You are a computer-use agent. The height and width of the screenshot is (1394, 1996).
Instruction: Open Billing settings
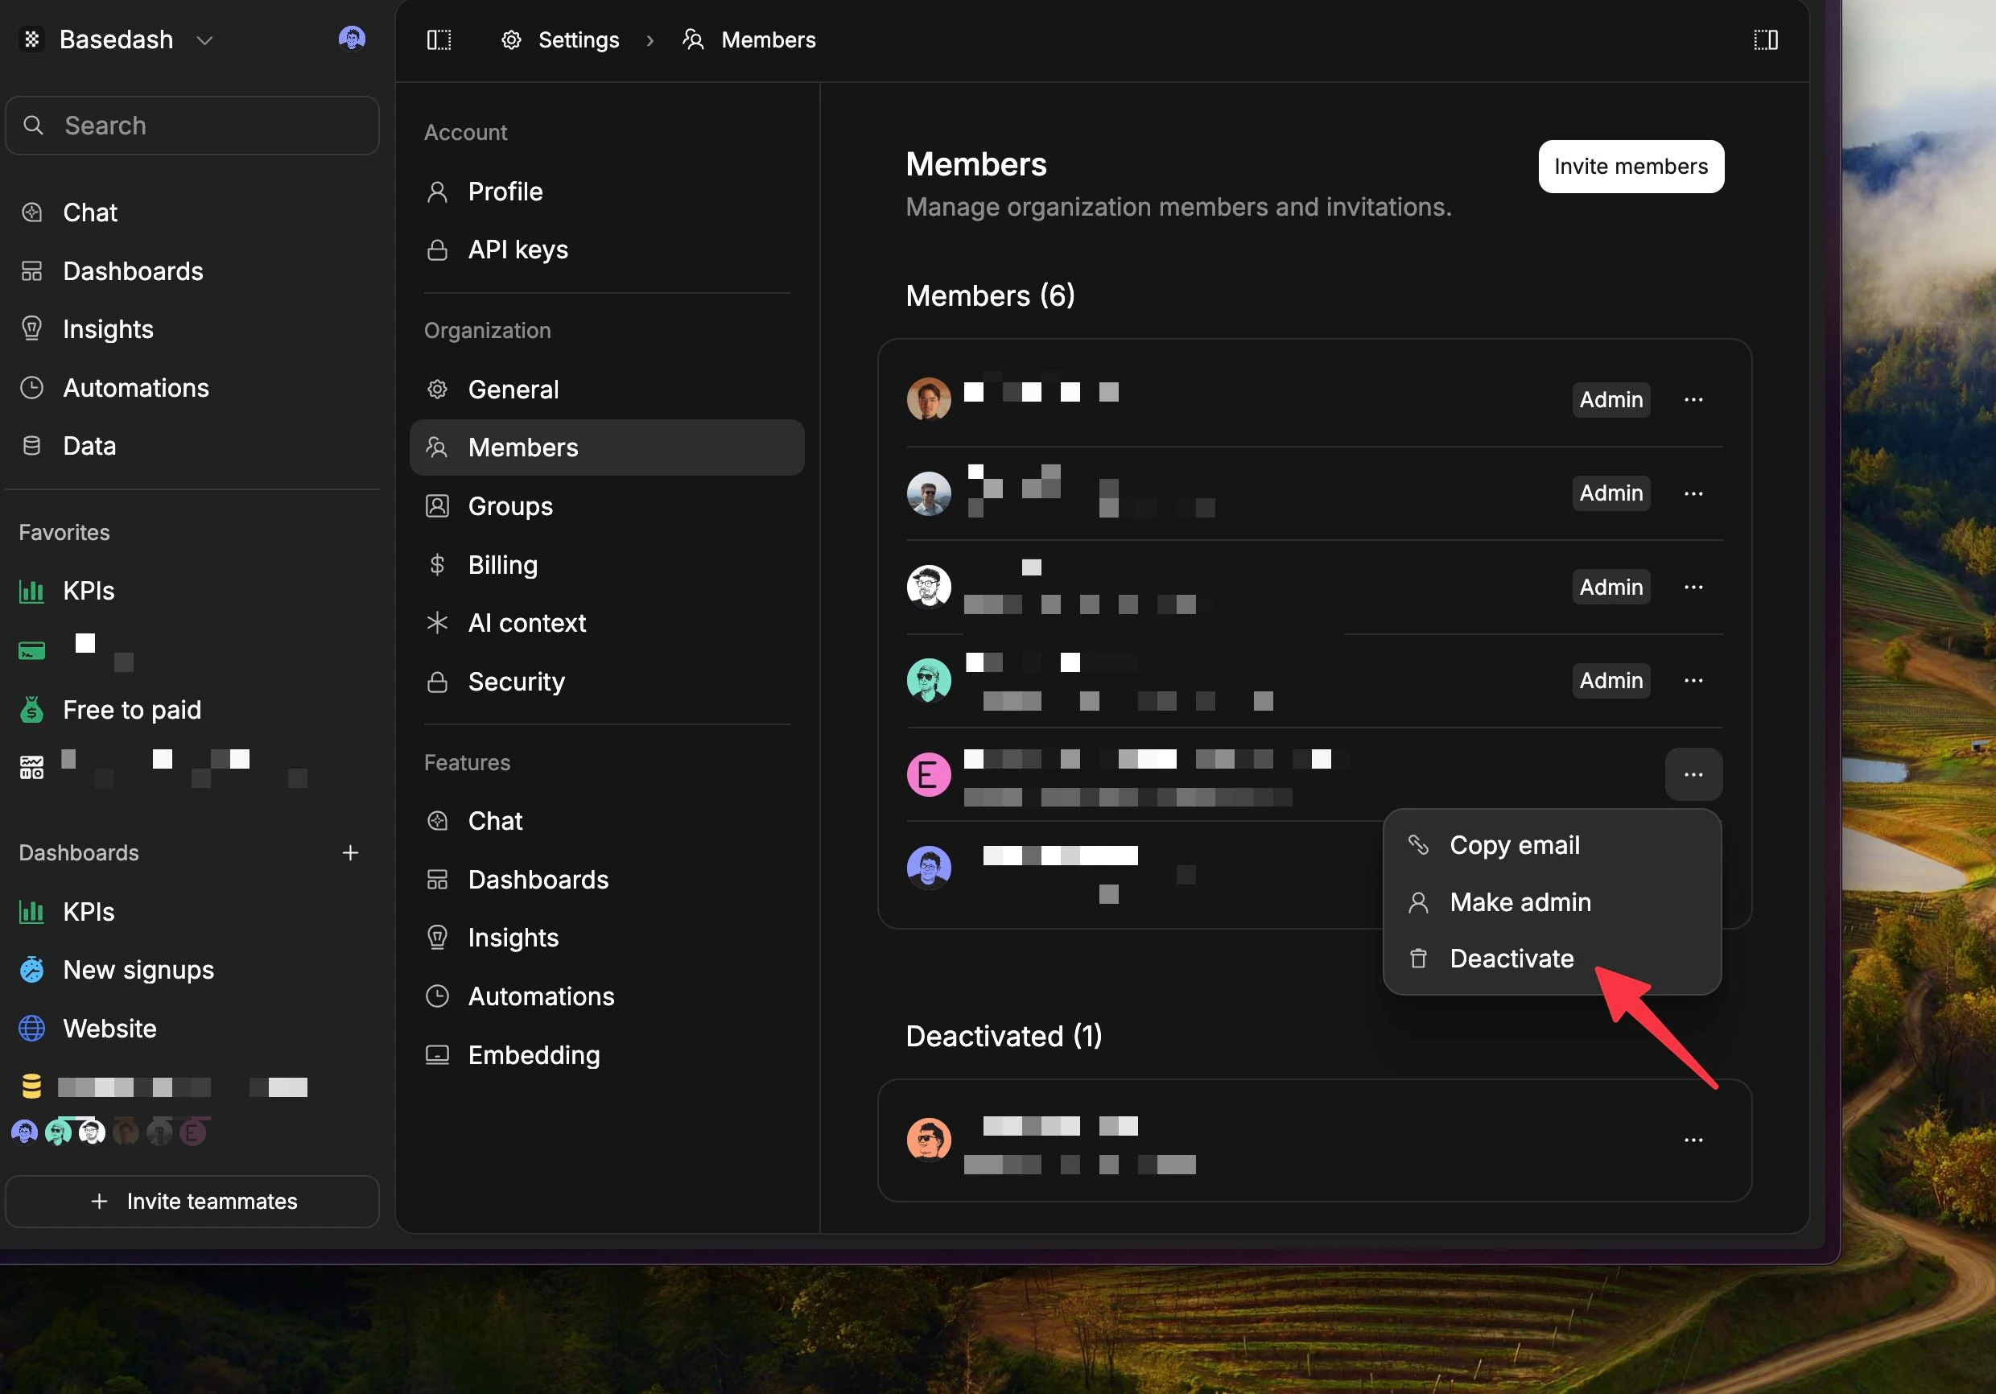(503, 564)
